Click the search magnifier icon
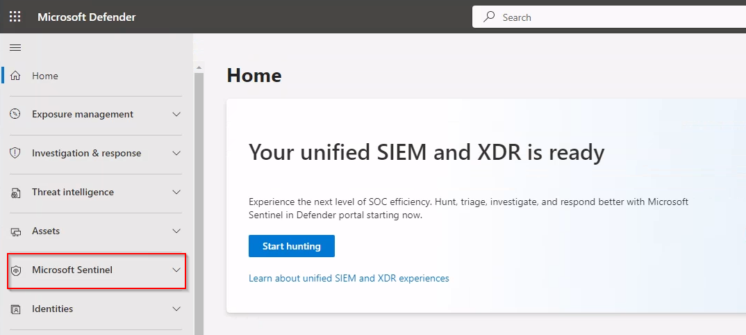Image resolution: width=746 pixels, height=335 pixels. coord(489,17)
